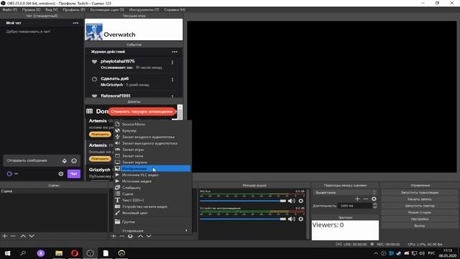
Task: Select Группа entry in source menu
Action: pyautogui.click(x=152, y=222)
